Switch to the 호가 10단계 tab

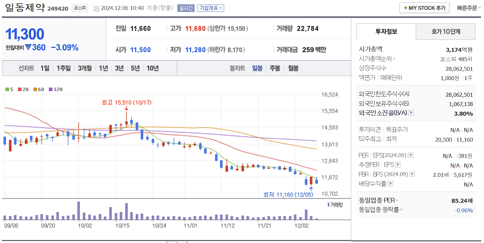445,32
